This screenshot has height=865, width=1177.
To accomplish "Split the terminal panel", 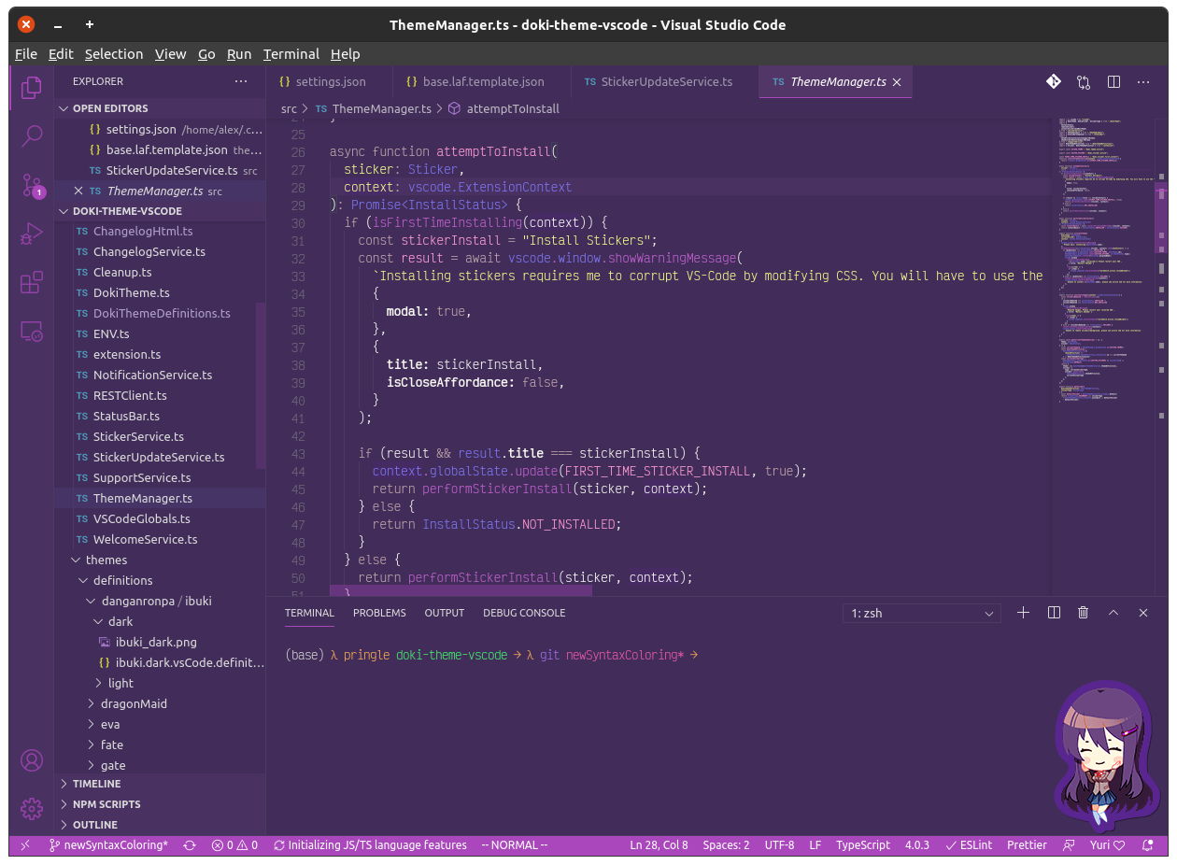I will click(x=1054, y=613).
